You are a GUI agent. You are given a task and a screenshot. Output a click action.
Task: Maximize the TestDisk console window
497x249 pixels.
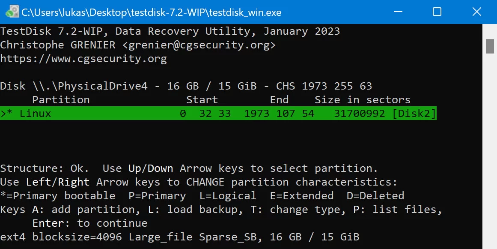point(437,12)
